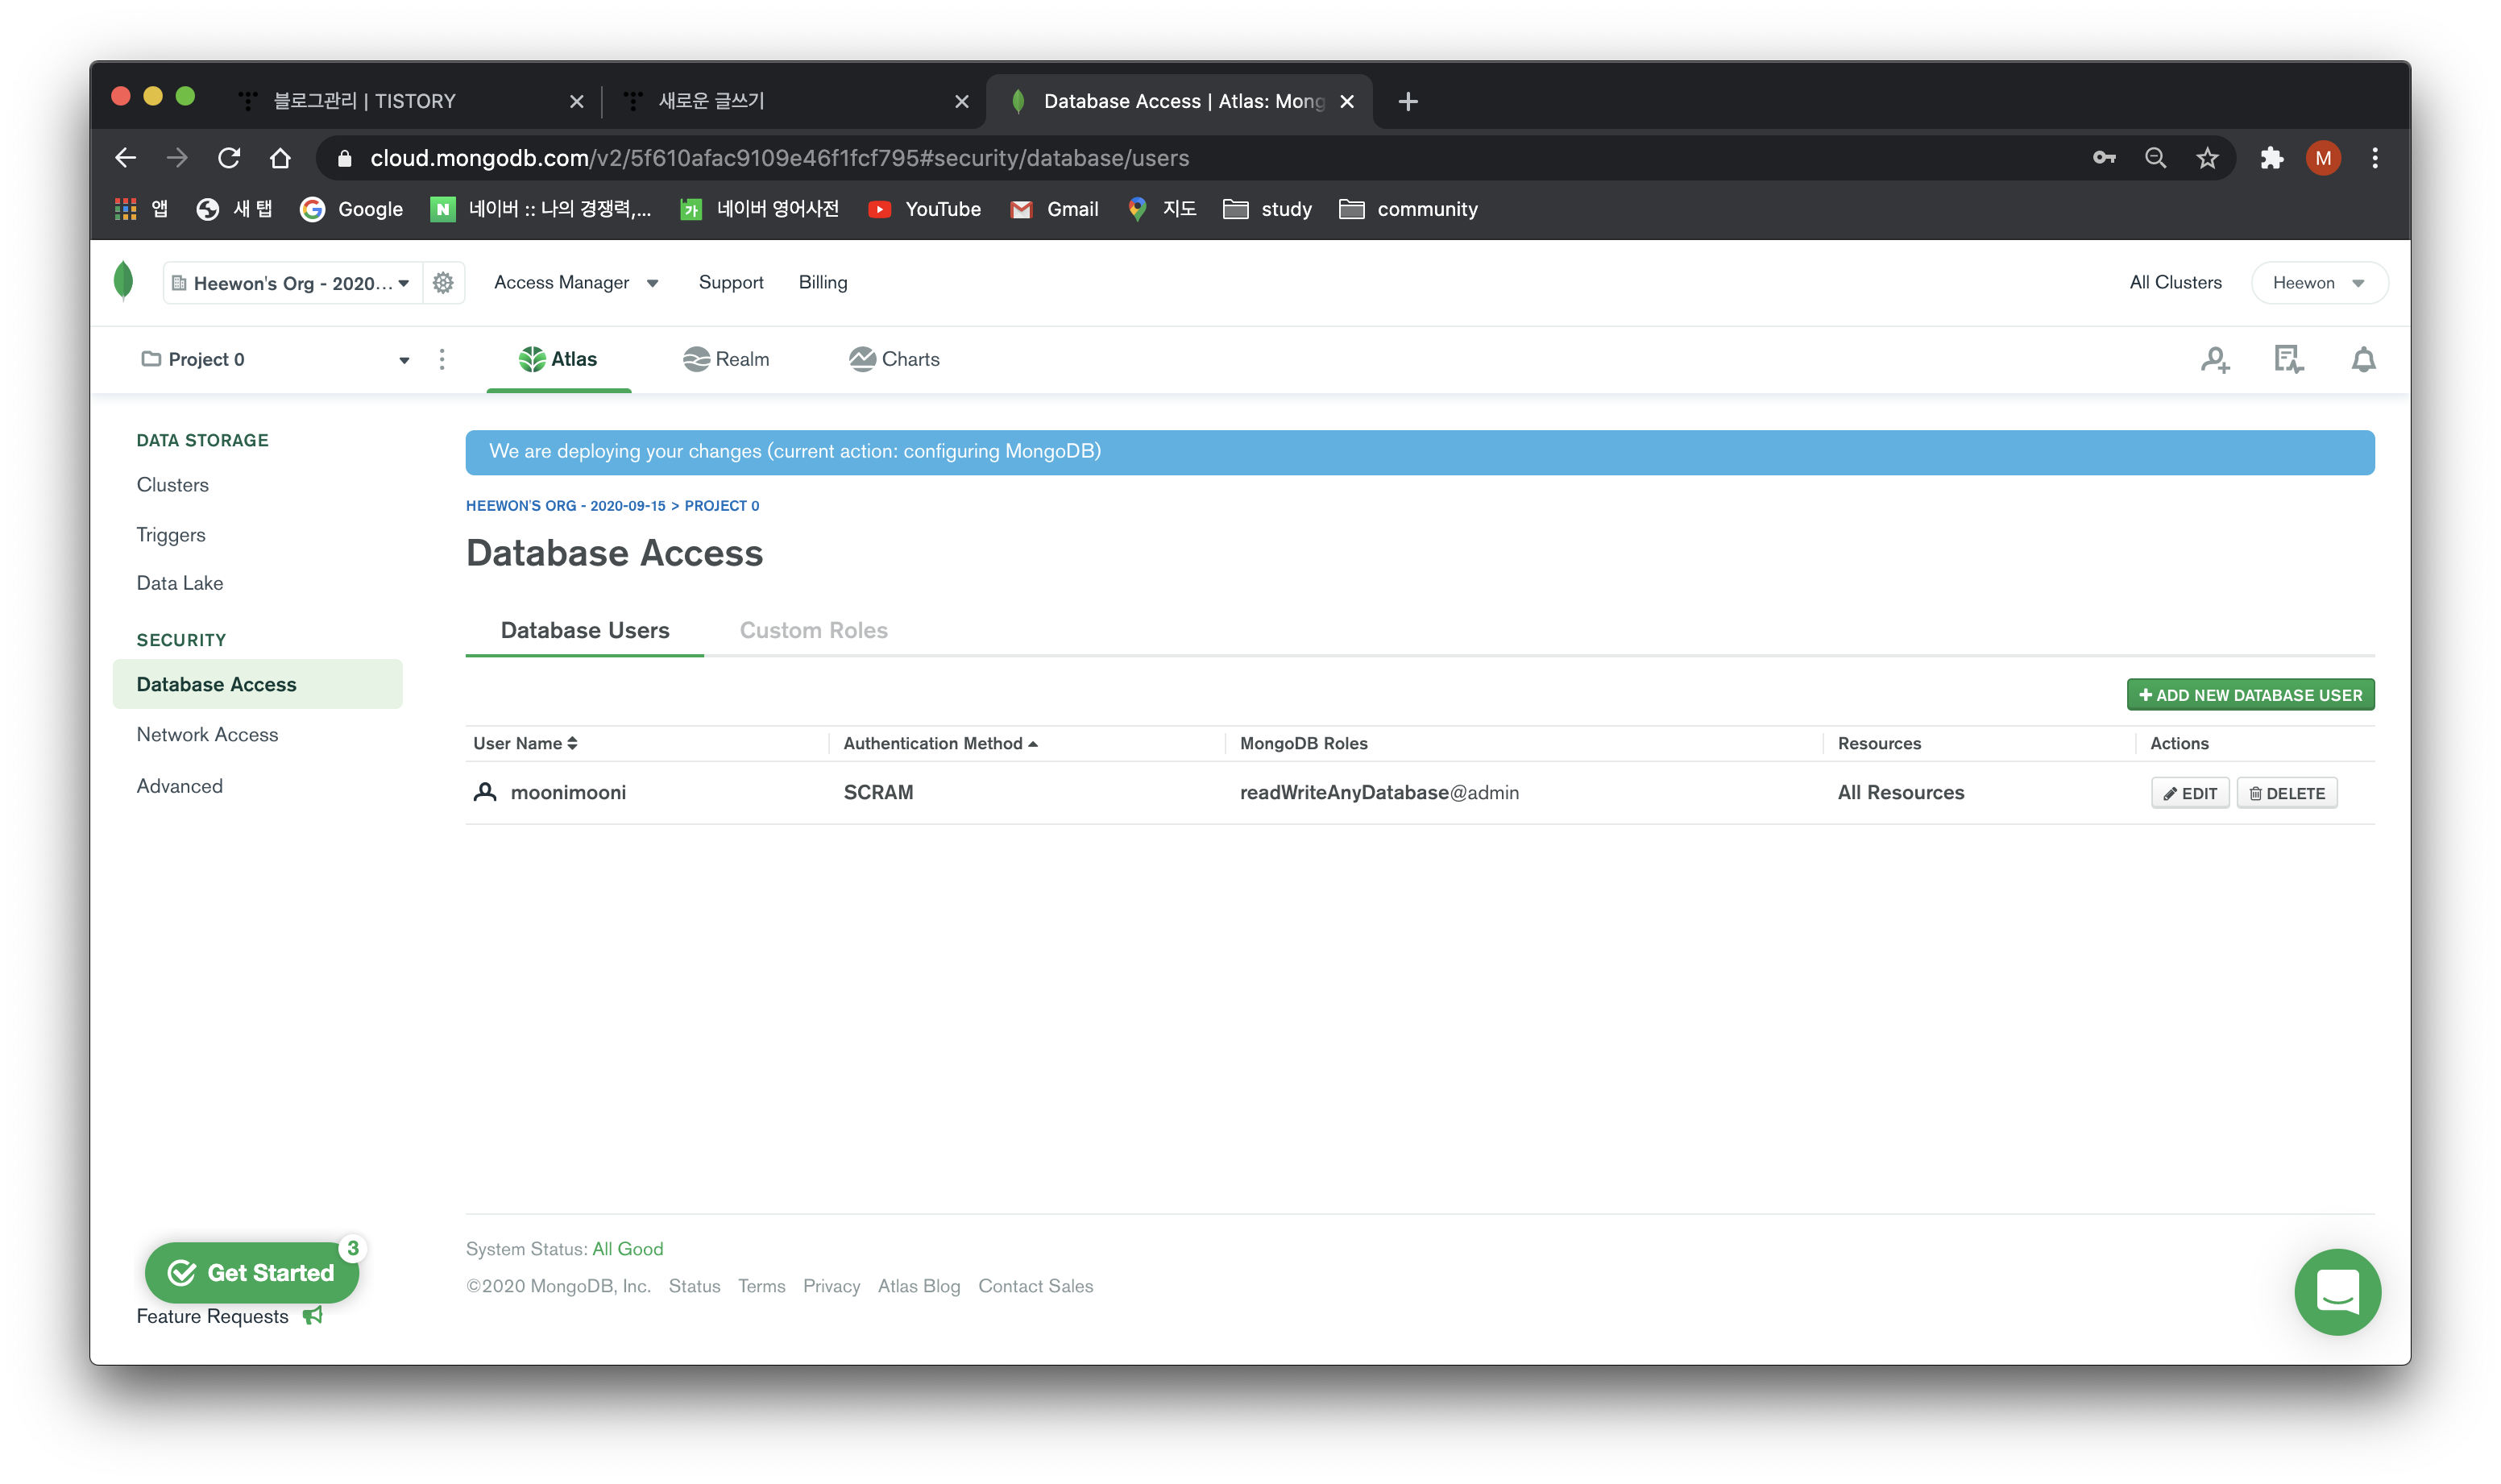This screenshot has width=2501, height=1484.
Task: Expand the Project 0 selector
Action: pos(275,360)
